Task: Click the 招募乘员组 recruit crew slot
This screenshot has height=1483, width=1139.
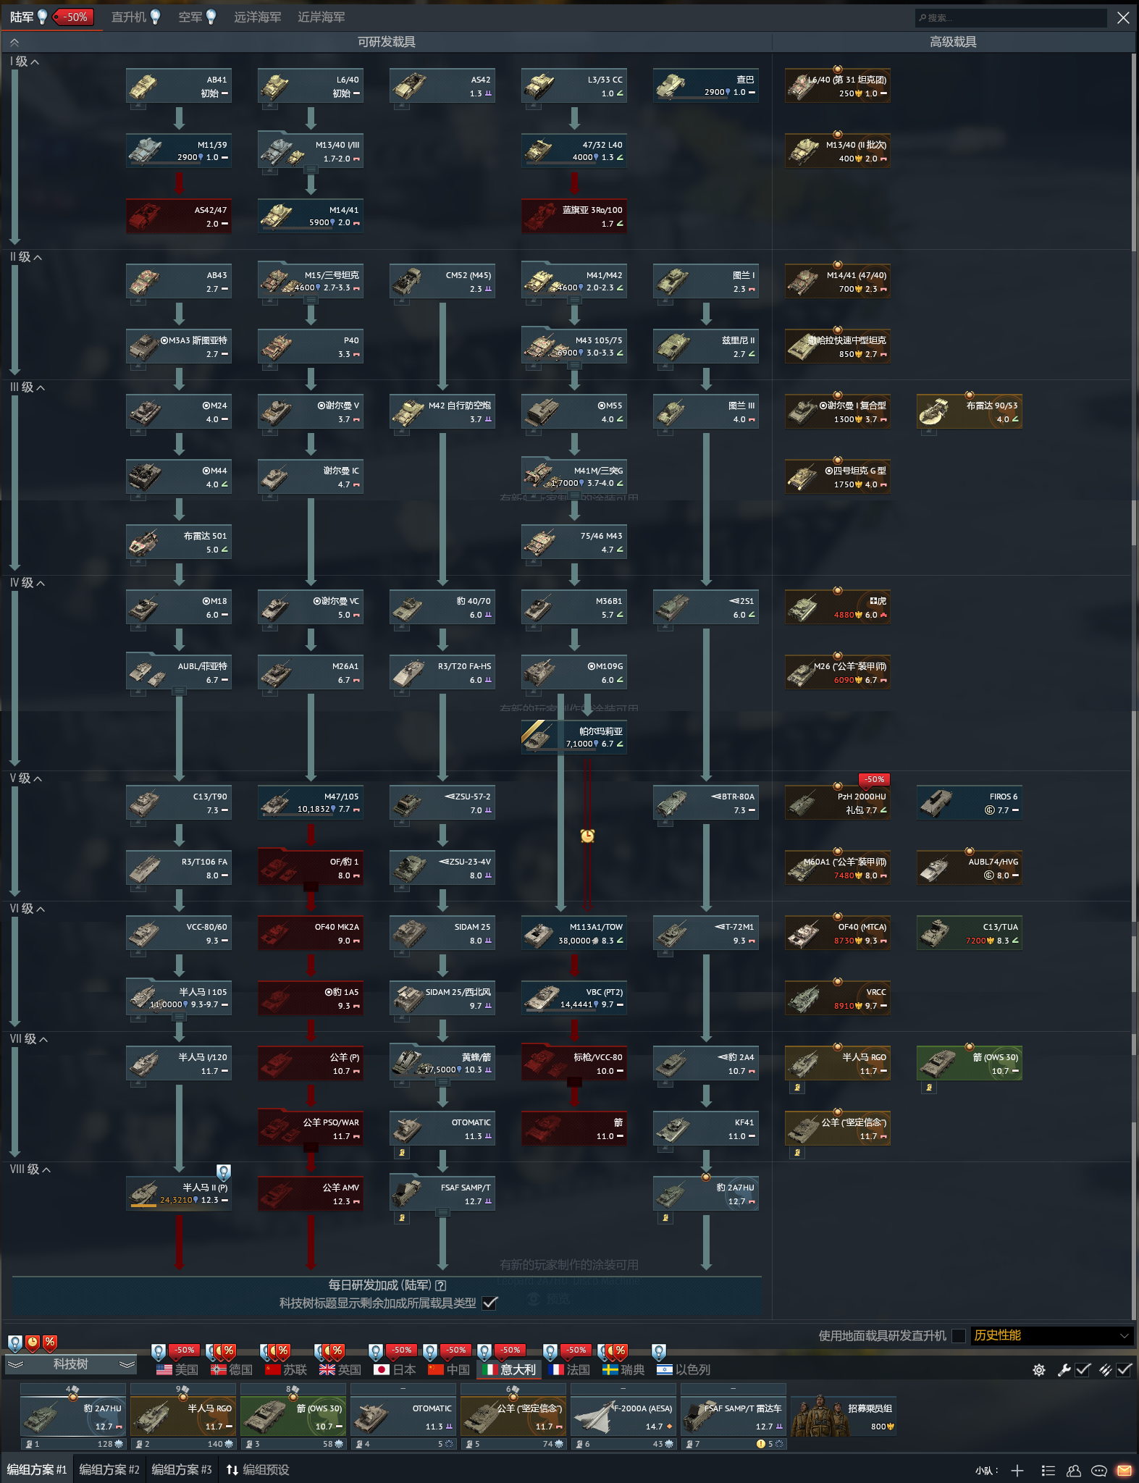Action: coord(844,1416)
